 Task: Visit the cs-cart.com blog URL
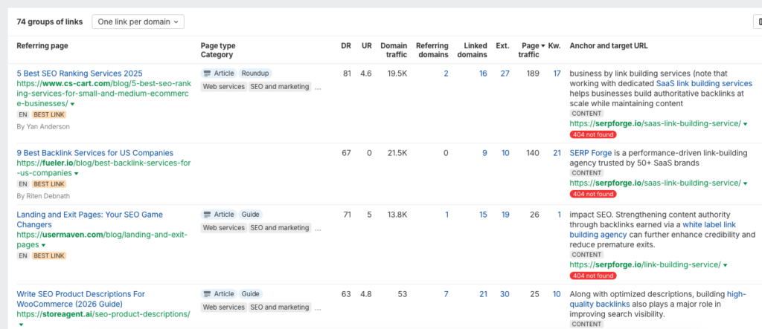102,94
